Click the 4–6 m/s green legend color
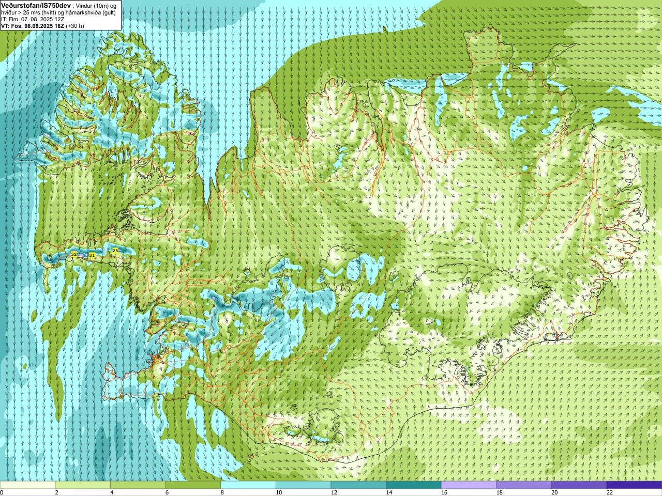This screenshot has height=496, width=662. point(138,485)
